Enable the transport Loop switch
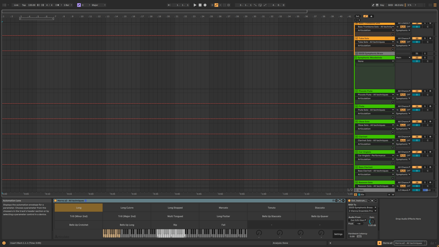Image resolution: width=439 pixels, height=247 pixels. [x=260, y=5]
